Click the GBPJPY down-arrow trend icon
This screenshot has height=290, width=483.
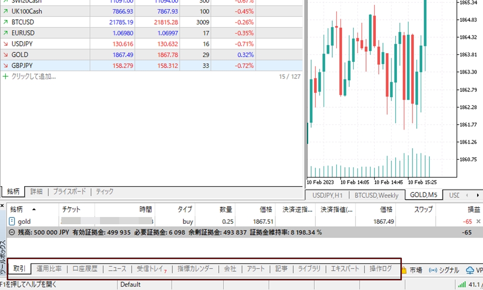click(5, 65)
